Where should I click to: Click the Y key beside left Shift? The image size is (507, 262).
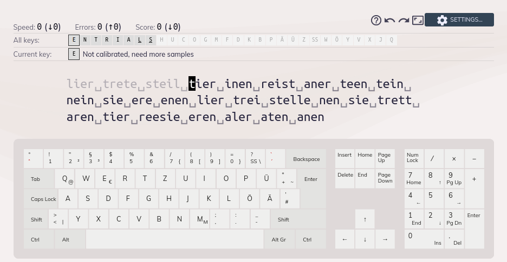click(x=78, y=219)
